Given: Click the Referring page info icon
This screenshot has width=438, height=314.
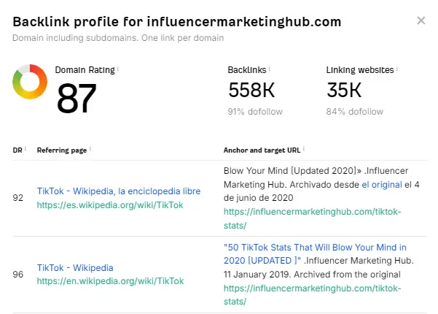Looking at the screenshot, I should click(x=90, y=150).
